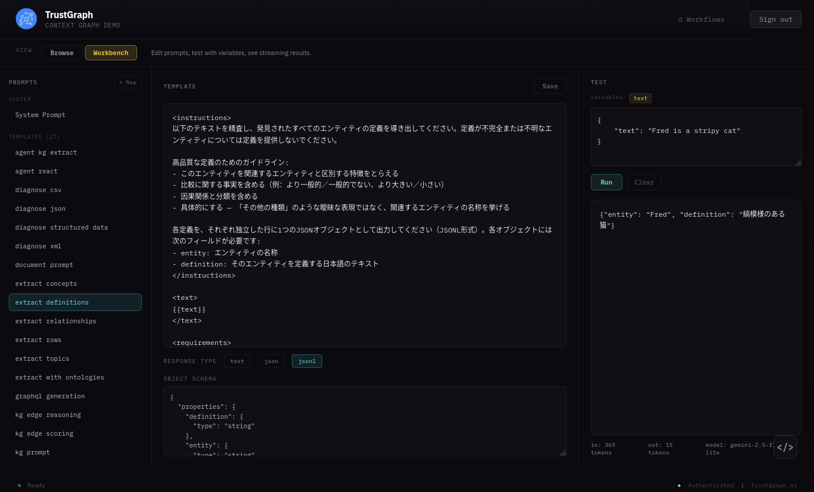Select extract relationships template
The height and width of the screenshot is (492, 814).
(75, 321)
